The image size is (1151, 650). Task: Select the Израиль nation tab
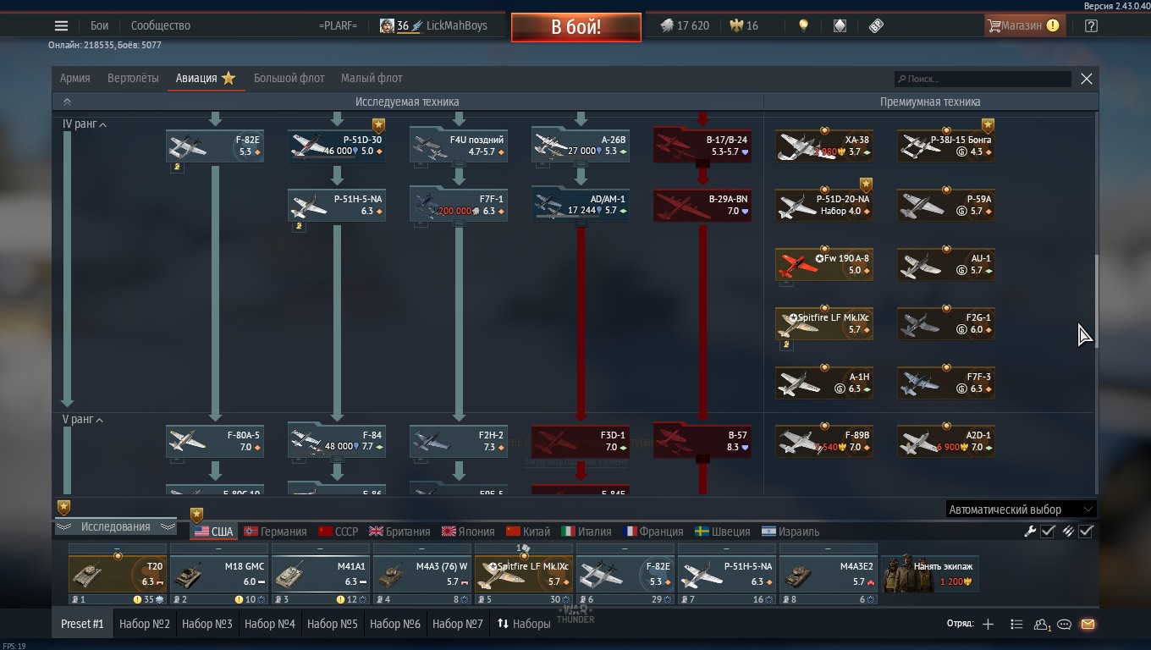pyautogui.click(x=790, y=532)
